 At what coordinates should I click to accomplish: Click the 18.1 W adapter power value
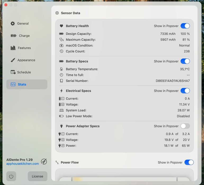pyautogui.click(x=169, y=146)
